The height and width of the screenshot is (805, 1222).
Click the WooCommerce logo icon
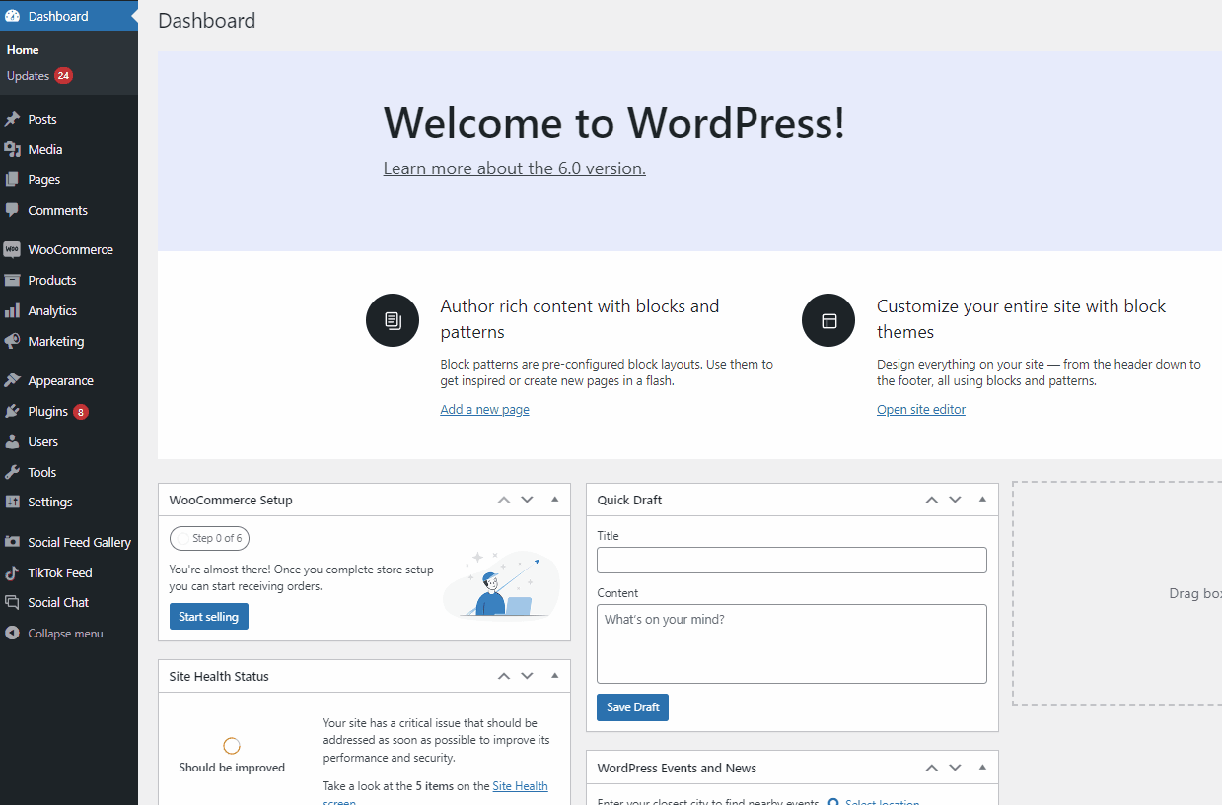click(x=12, y=249)
